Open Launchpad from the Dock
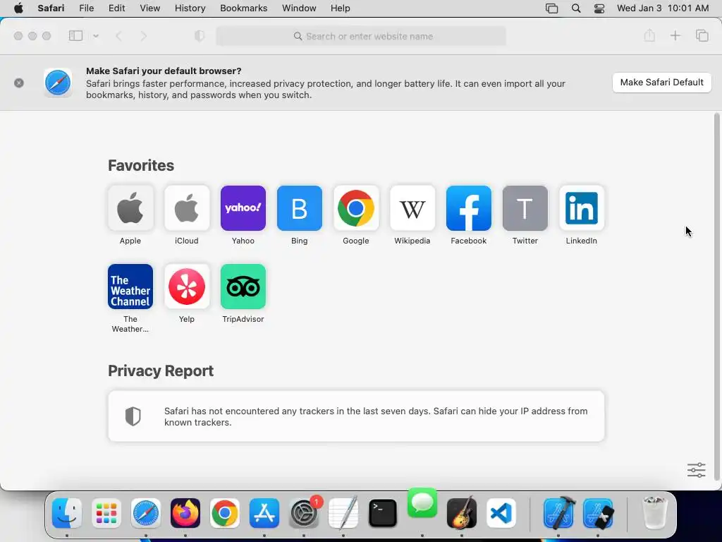 (x=106, y=513)
